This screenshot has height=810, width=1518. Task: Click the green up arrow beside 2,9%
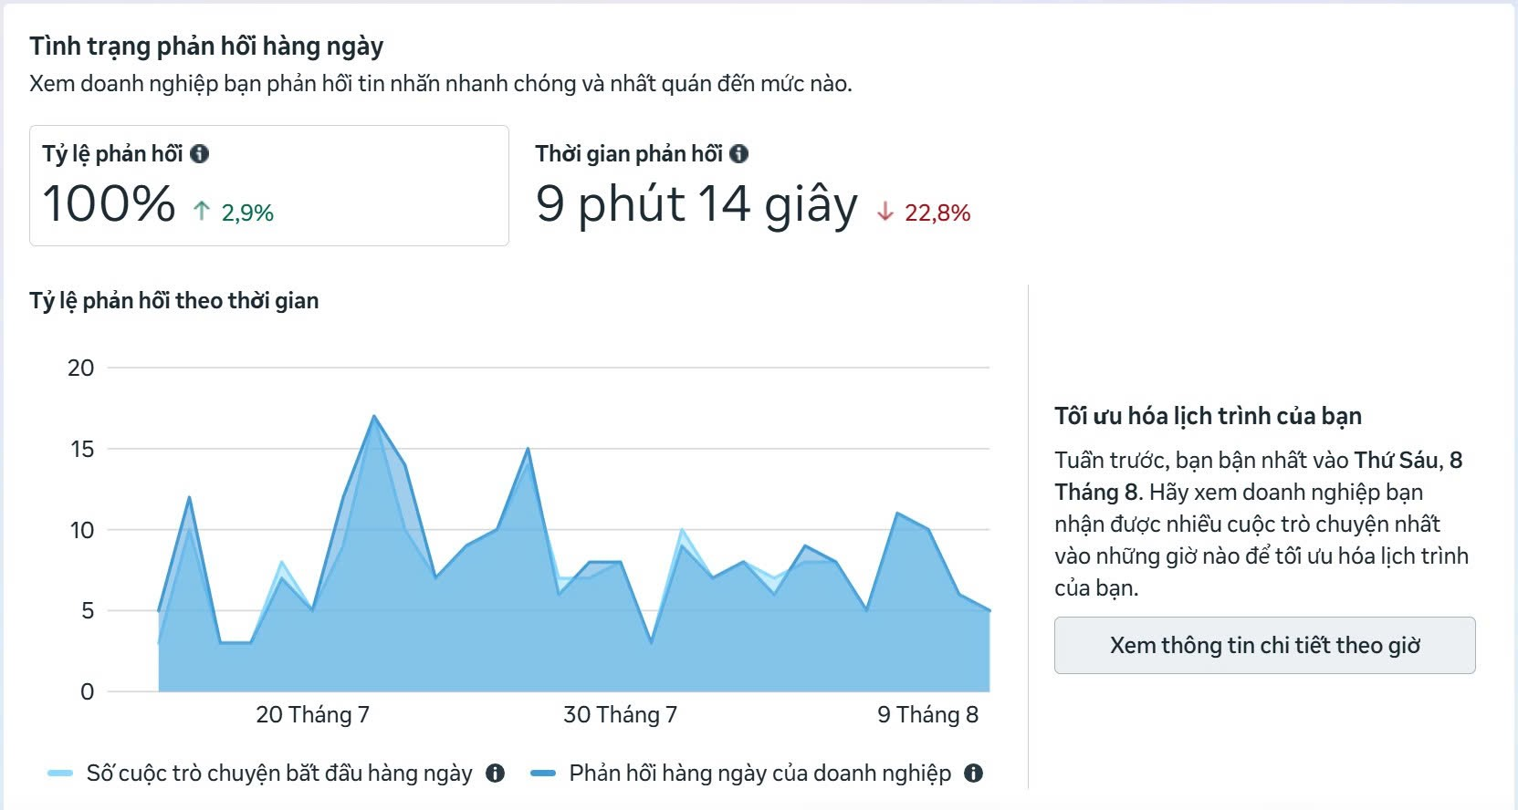coord(202,212)
